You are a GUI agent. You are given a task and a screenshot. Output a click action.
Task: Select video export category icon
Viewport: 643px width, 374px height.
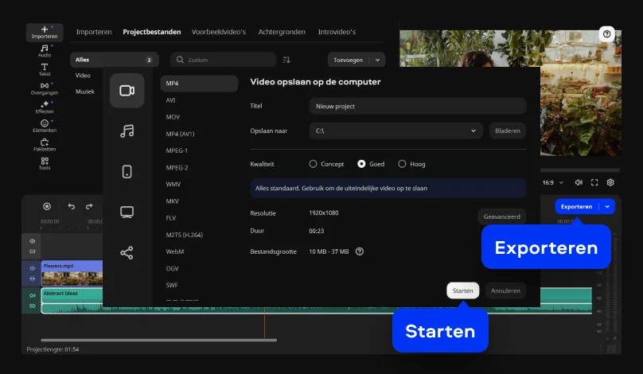(x=127, y=90)
